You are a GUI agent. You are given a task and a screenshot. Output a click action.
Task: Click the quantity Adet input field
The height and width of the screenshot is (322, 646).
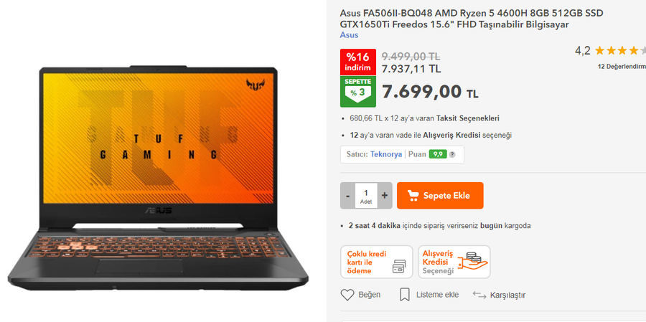point(366,196)
